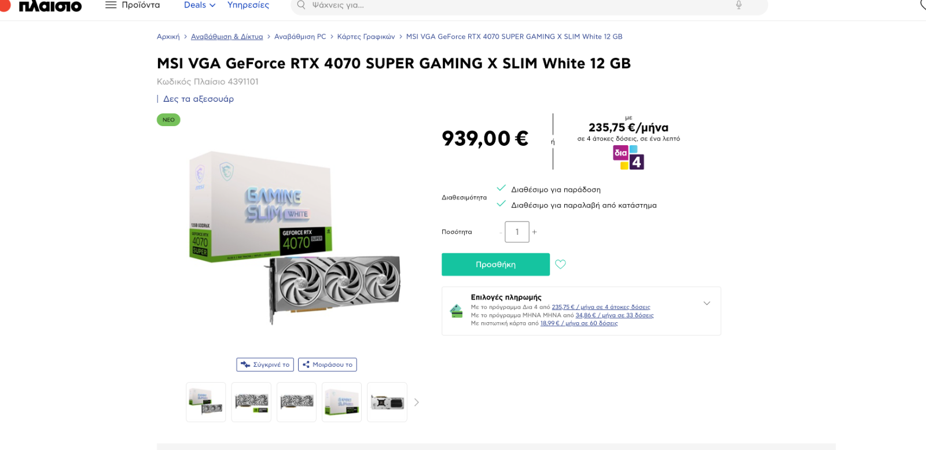Click the Δια 4 installments logo
The width and height of the screenshot is (926, 450).
(x=629, y=157)
